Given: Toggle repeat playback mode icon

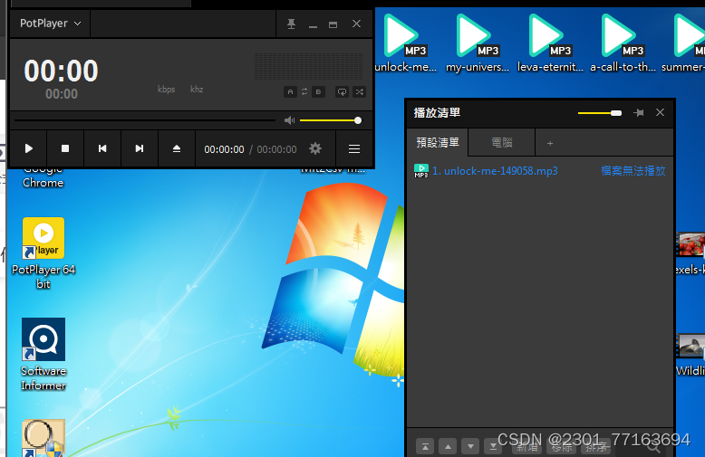Looking at the screenshot, I should pos(343,92).
